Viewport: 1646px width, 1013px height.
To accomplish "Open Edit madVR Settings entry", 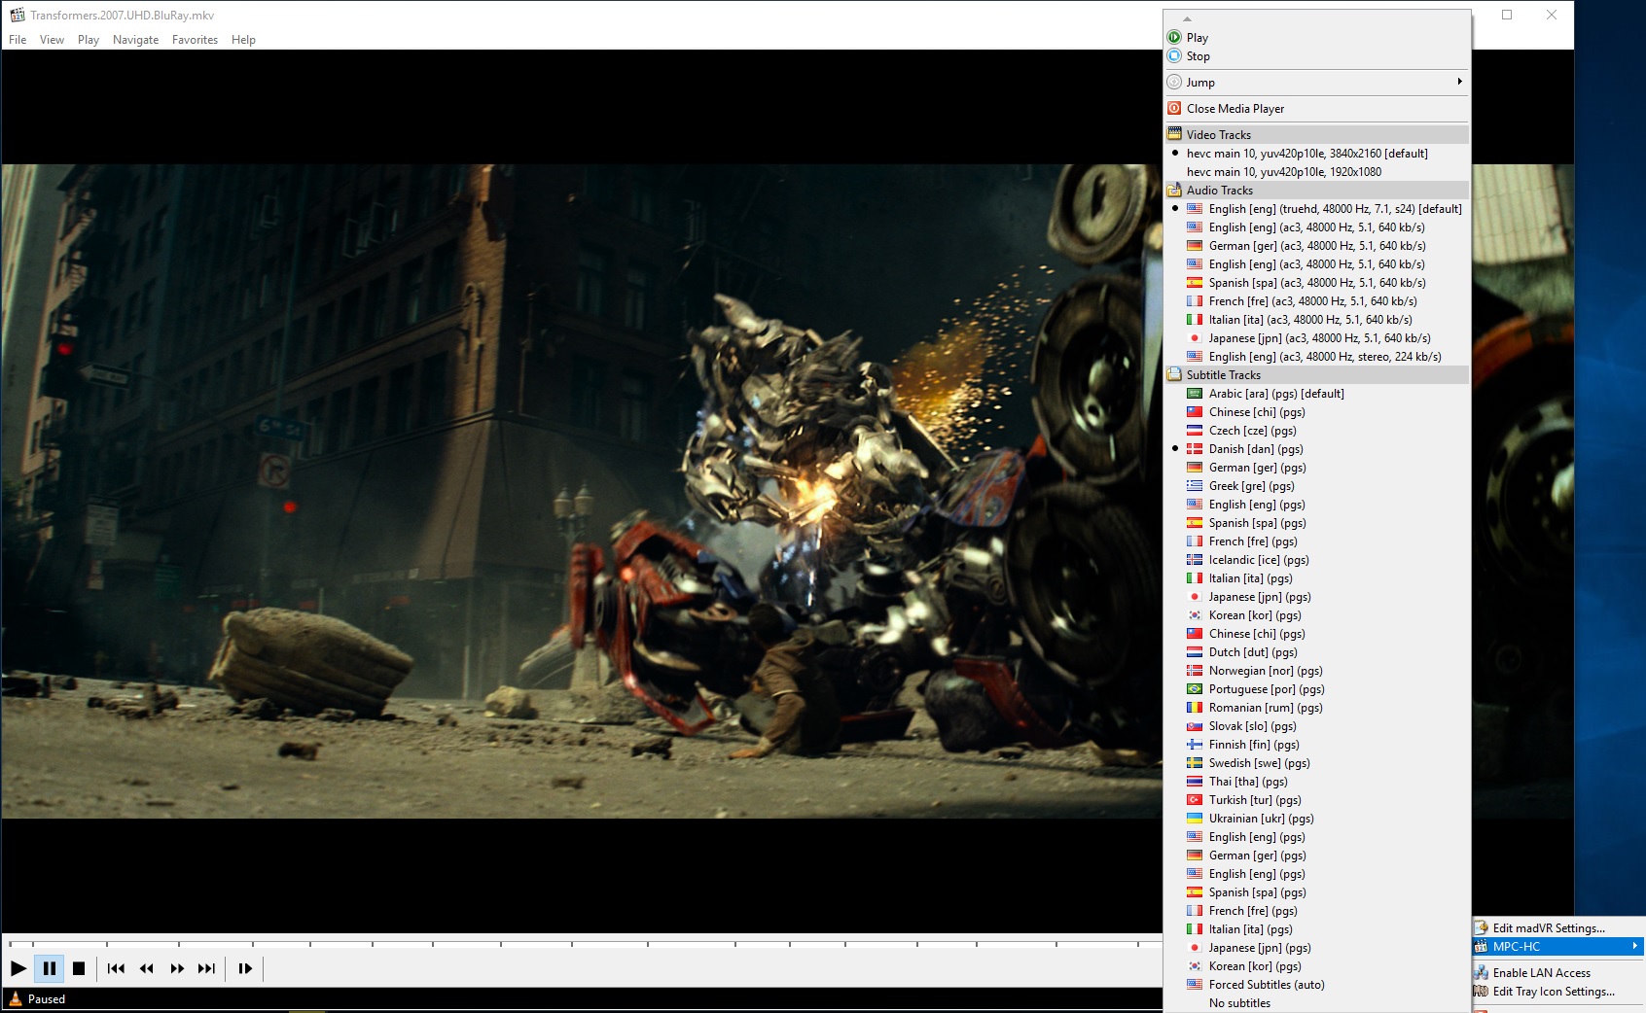I will tap(1557, 928).
